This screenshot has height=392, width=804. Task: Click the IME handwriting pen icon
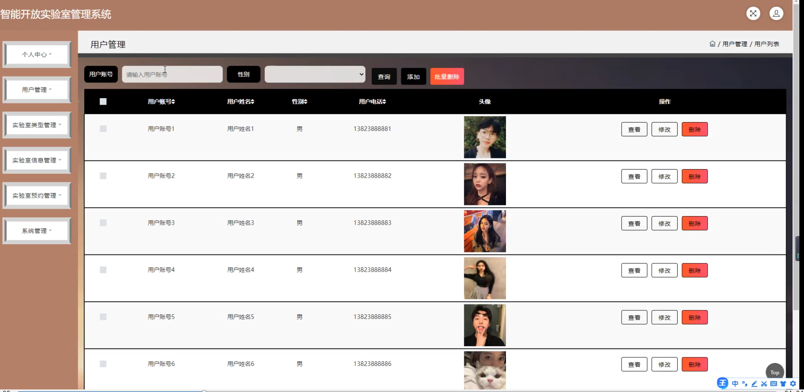click(754, 383)
